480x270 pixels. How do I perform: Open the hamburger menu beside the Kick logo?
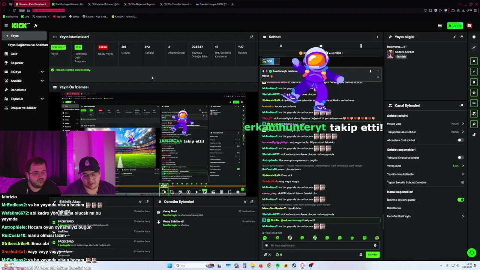point(6,25)
